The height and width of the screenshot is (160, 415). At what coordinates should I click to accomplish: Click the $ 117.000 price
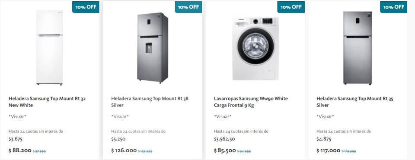point(329,151)
